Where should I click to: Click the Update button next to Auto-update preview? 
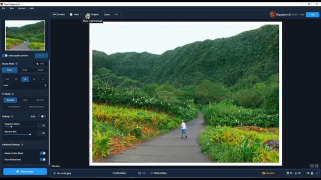[x=41, y=55]
